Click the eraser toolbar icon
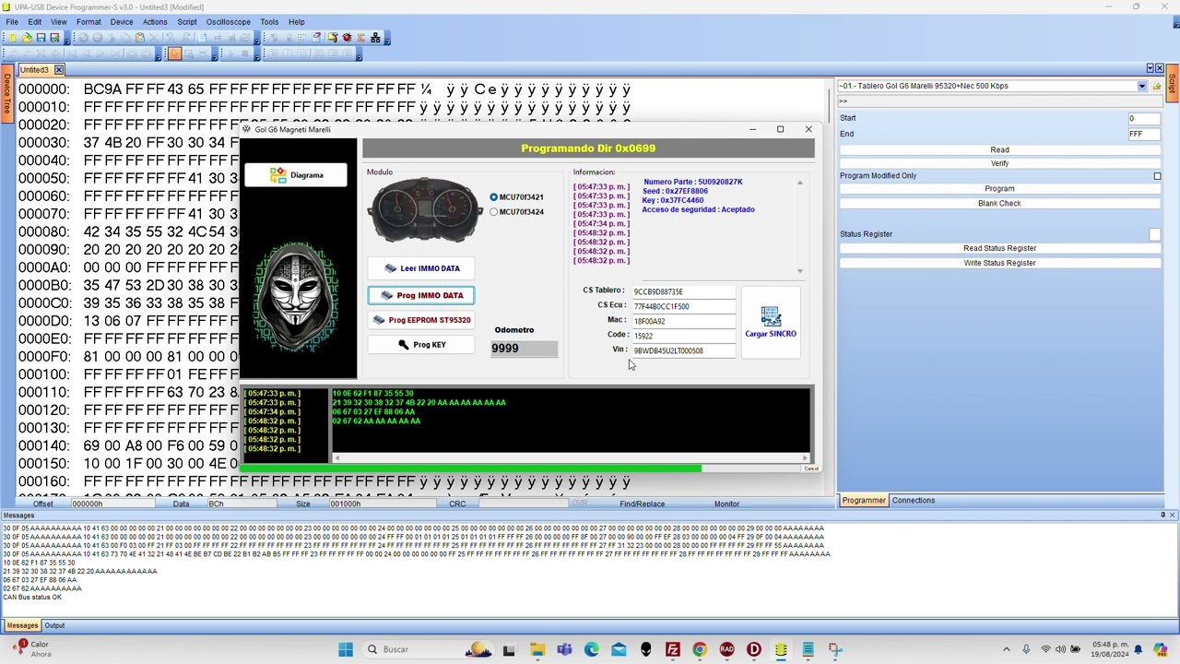Image resolution: width=1180 pixels, height=664 pixels. (x=317, y=38)
